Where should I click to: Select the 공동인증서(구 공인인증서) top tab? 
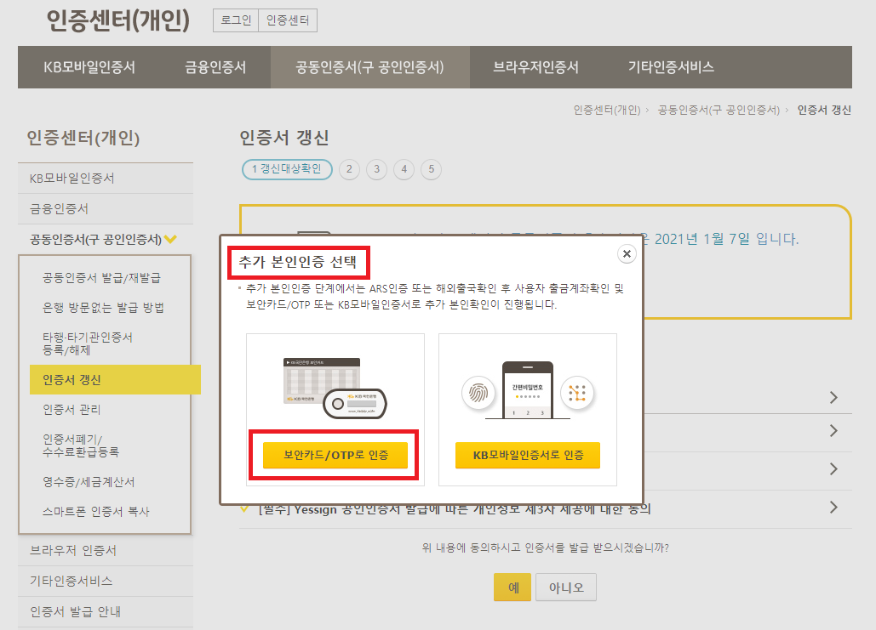[x=369, y=67]
